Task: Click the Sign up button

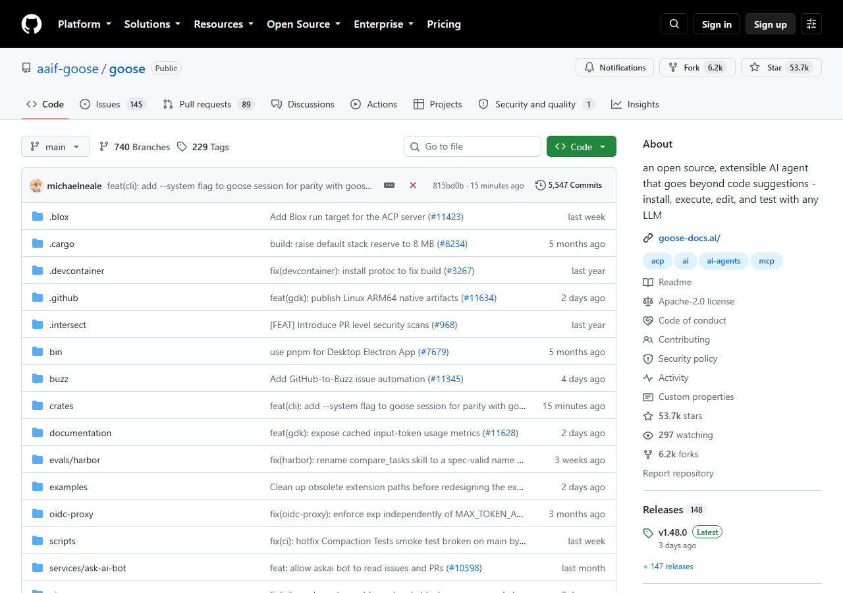Action: pos(771,24)
